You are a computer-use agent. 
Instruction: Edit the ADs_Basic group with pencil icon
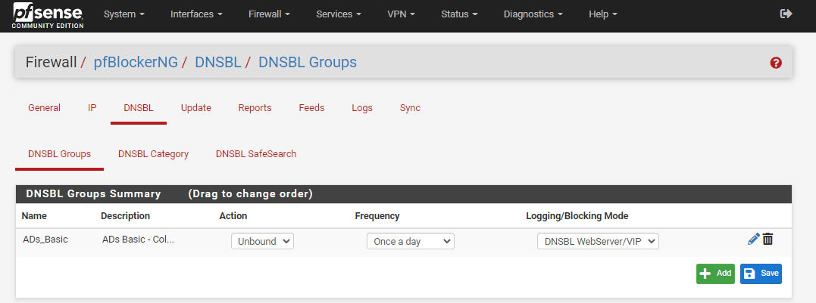[x=753, y=240]
